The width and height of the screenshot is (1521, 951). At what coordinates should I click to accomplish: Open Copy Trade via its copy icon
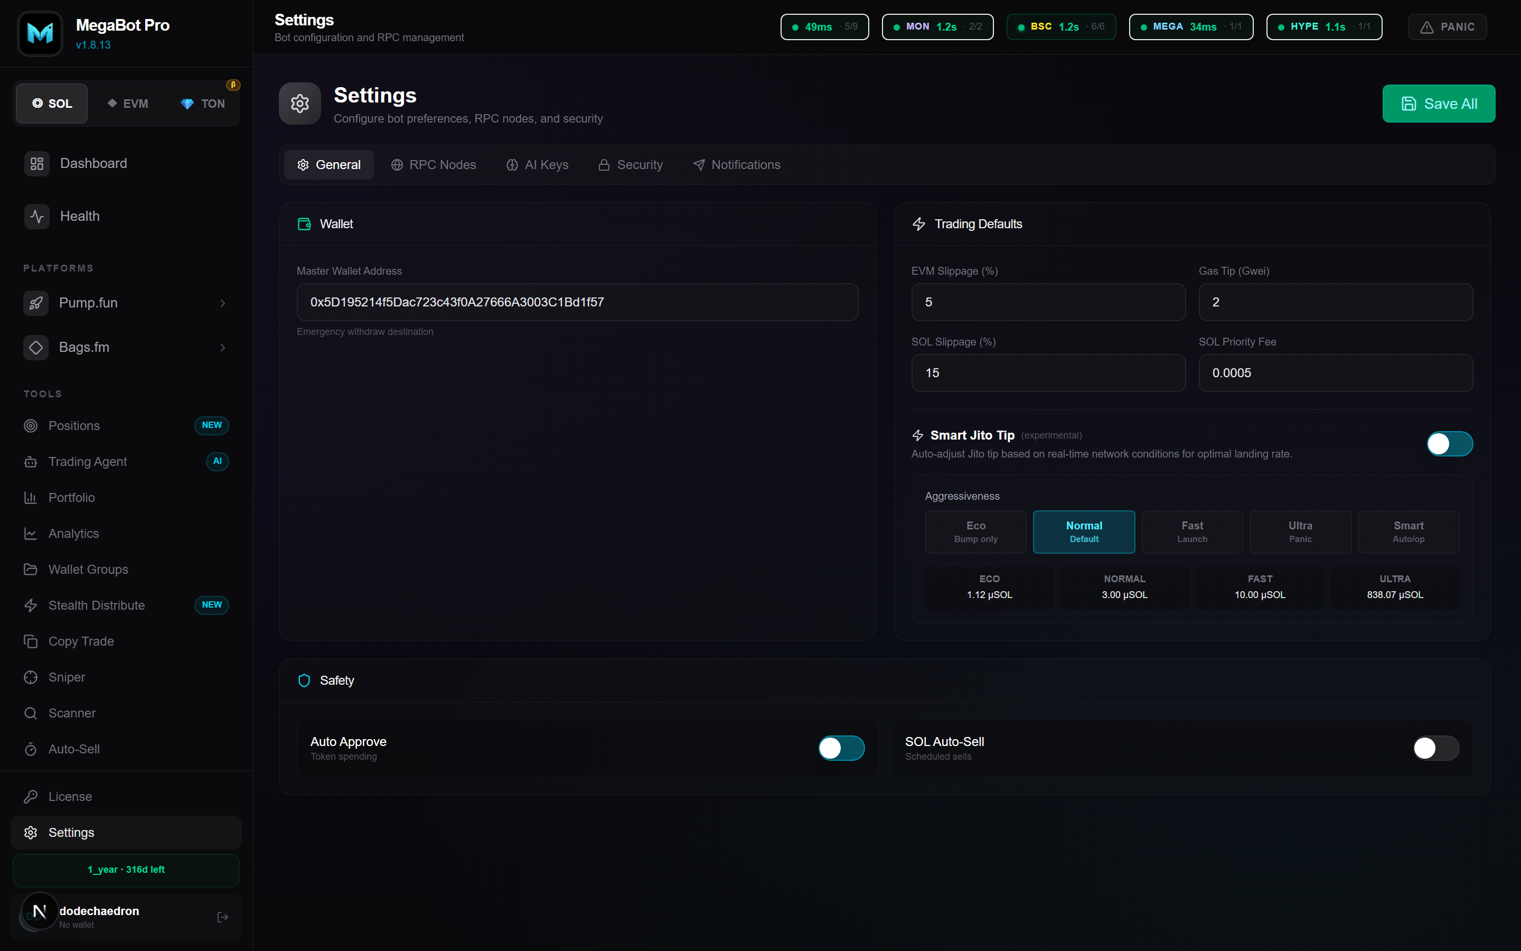tap(30, 641)
